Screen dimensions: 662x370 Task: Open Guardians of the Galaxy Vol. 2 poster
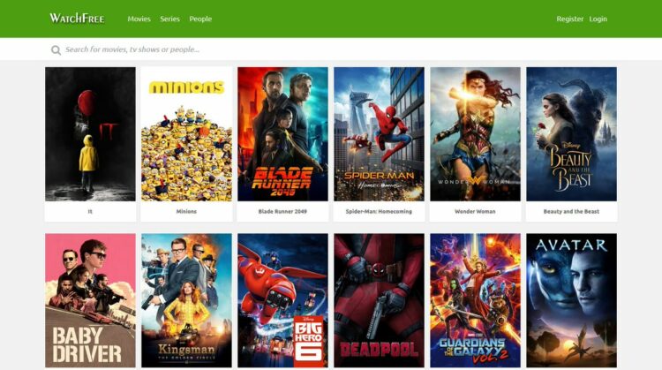476,300
